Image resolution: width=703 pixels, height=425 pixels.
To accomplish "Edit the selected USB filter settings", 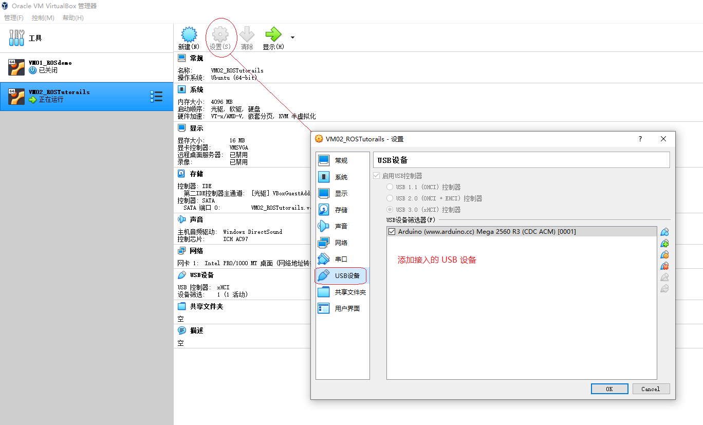I will tap(664, 254).
